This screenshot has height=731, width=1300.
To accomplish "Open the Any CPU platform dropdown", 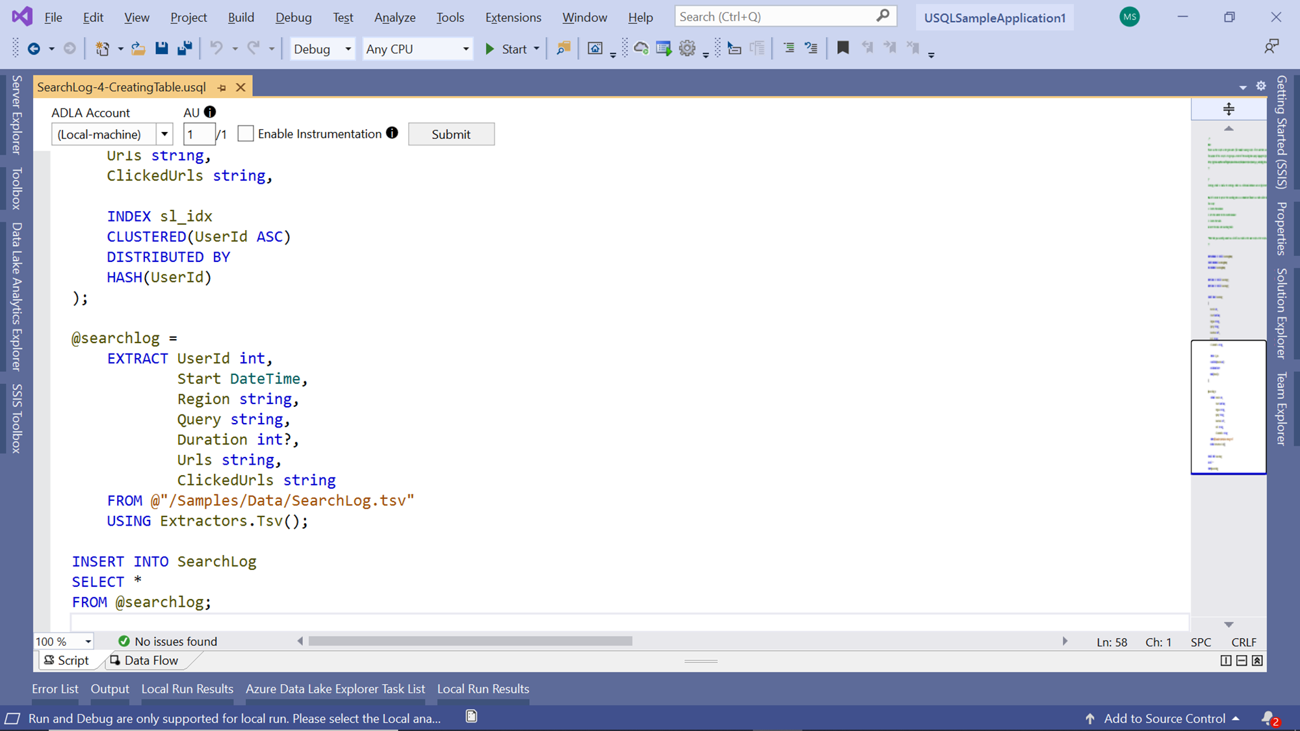I will coord(465,49).
